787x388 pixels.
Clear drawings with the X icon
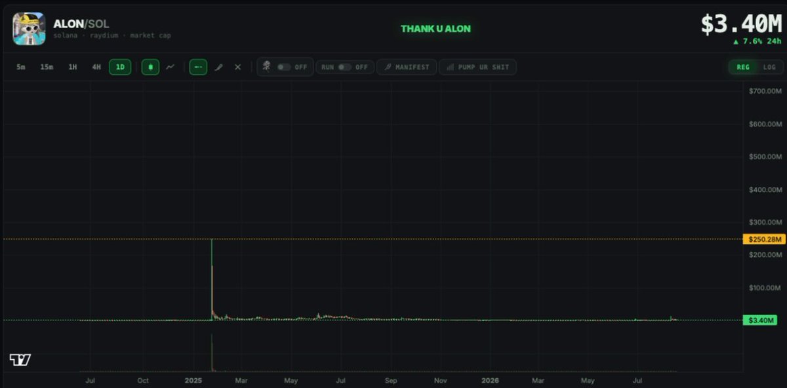(x=238, y=67)
